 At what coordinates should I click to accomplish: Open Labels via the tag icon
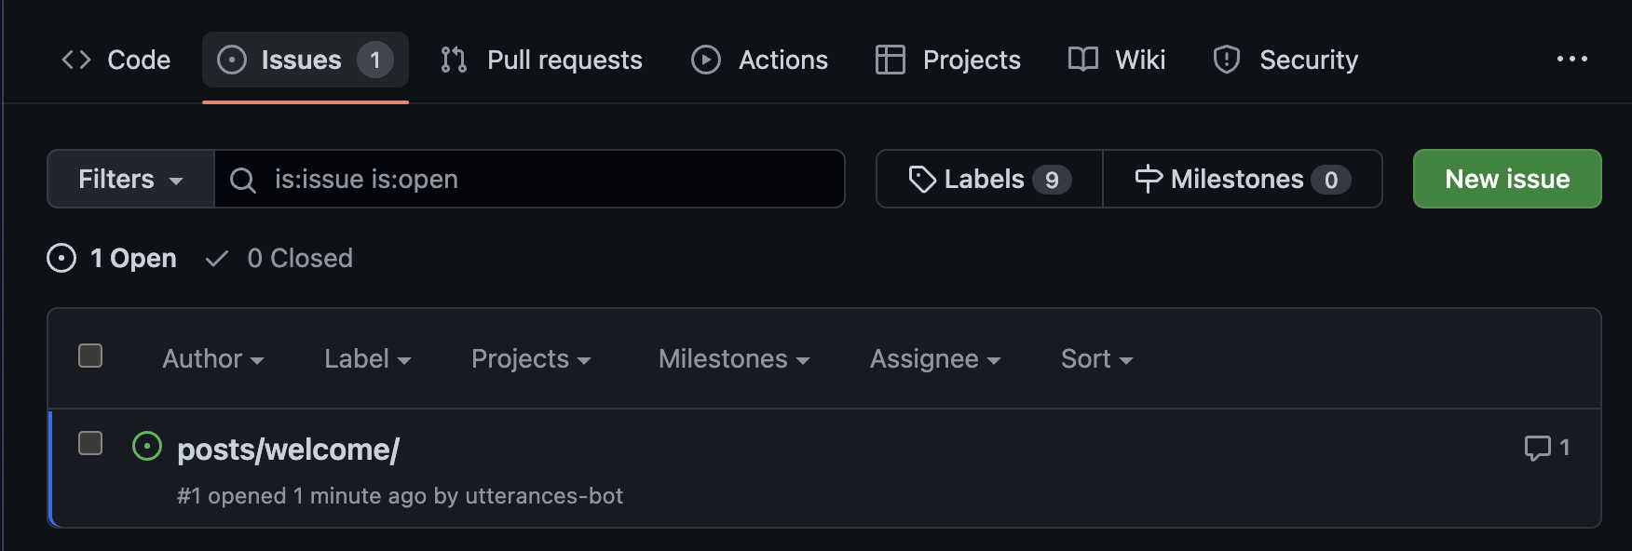[x=922, y=180]
